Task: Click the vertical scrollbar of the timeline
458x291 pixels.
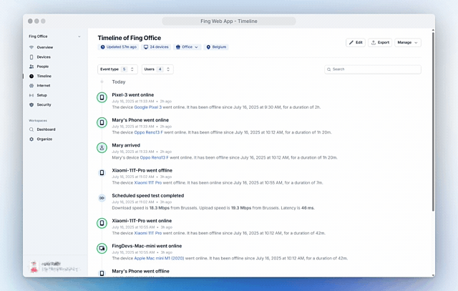Action: 433,121
